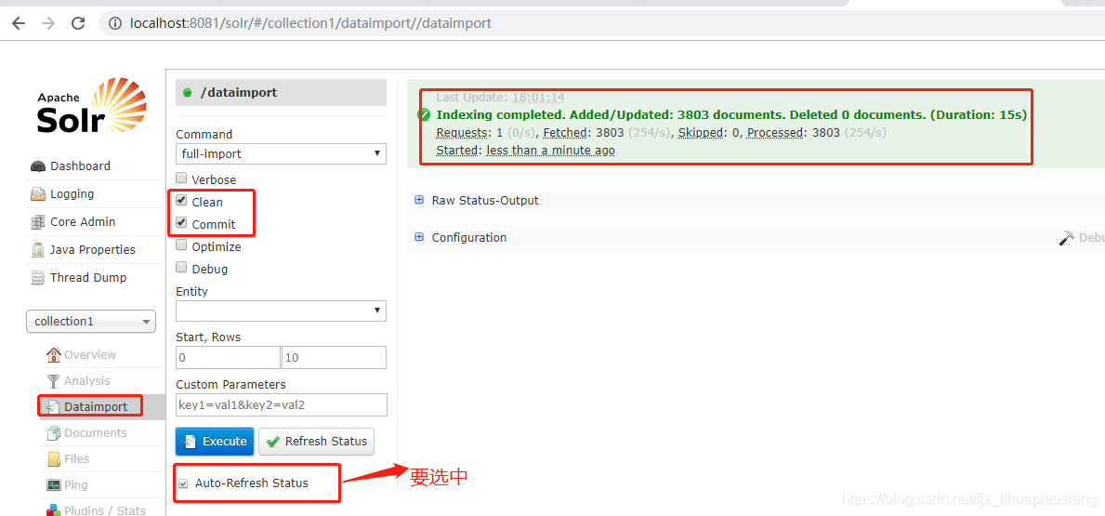
Task: Click the Thread Dump icon
Action: pos(38,278)
